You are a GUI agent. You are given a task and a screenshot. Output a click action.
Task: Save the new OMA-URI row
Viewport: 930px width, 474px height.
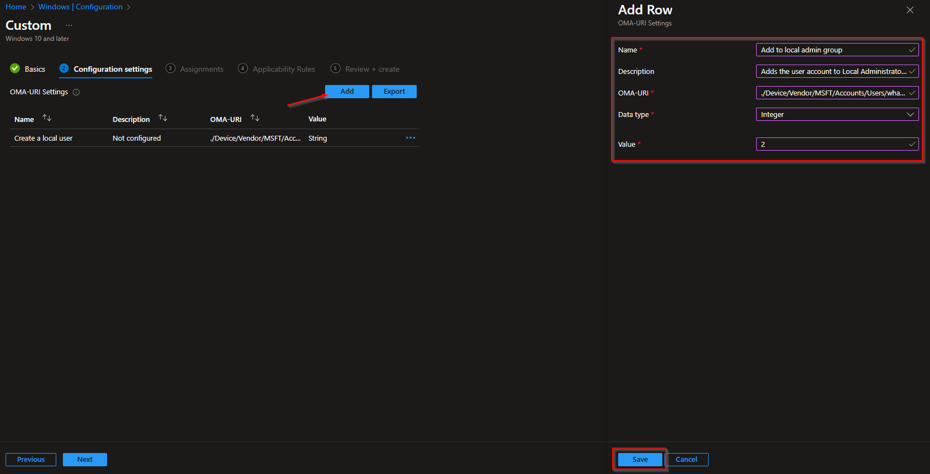click(640, 459)
